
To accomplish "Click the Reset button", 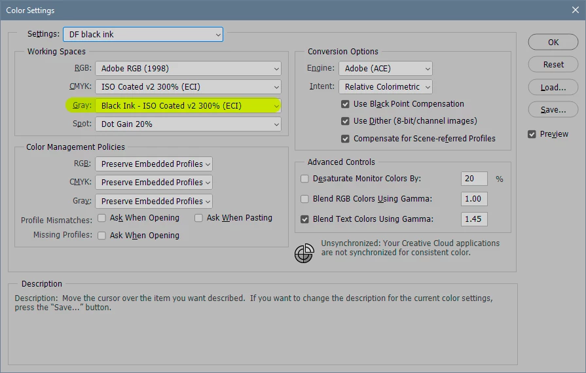I will [x=553, y=65].
